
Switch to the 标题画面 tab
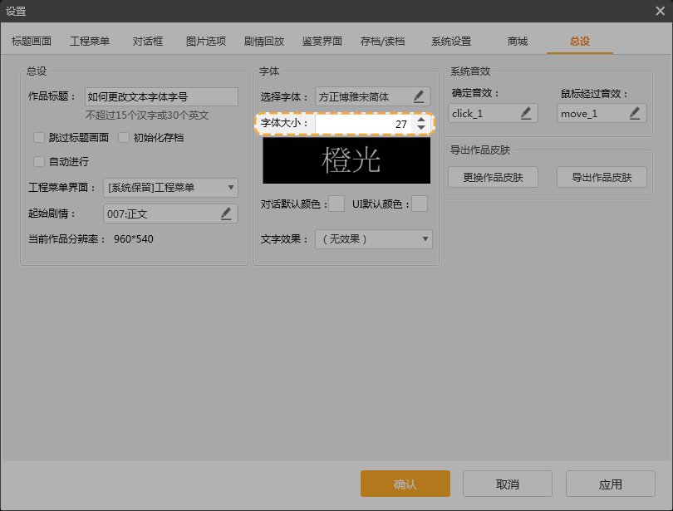click(32, 42)
